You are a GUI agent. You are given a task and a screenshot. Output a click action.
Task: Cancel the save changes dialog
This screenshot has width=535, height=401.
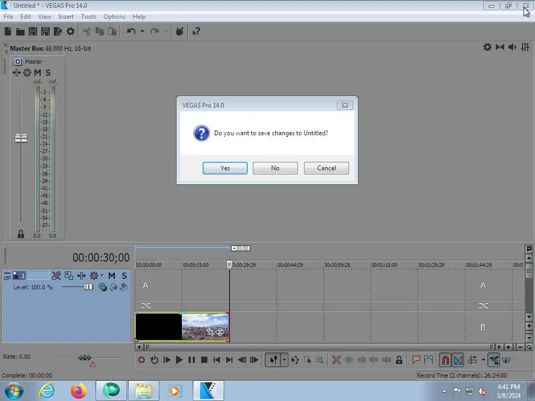[x=326, y=168]
